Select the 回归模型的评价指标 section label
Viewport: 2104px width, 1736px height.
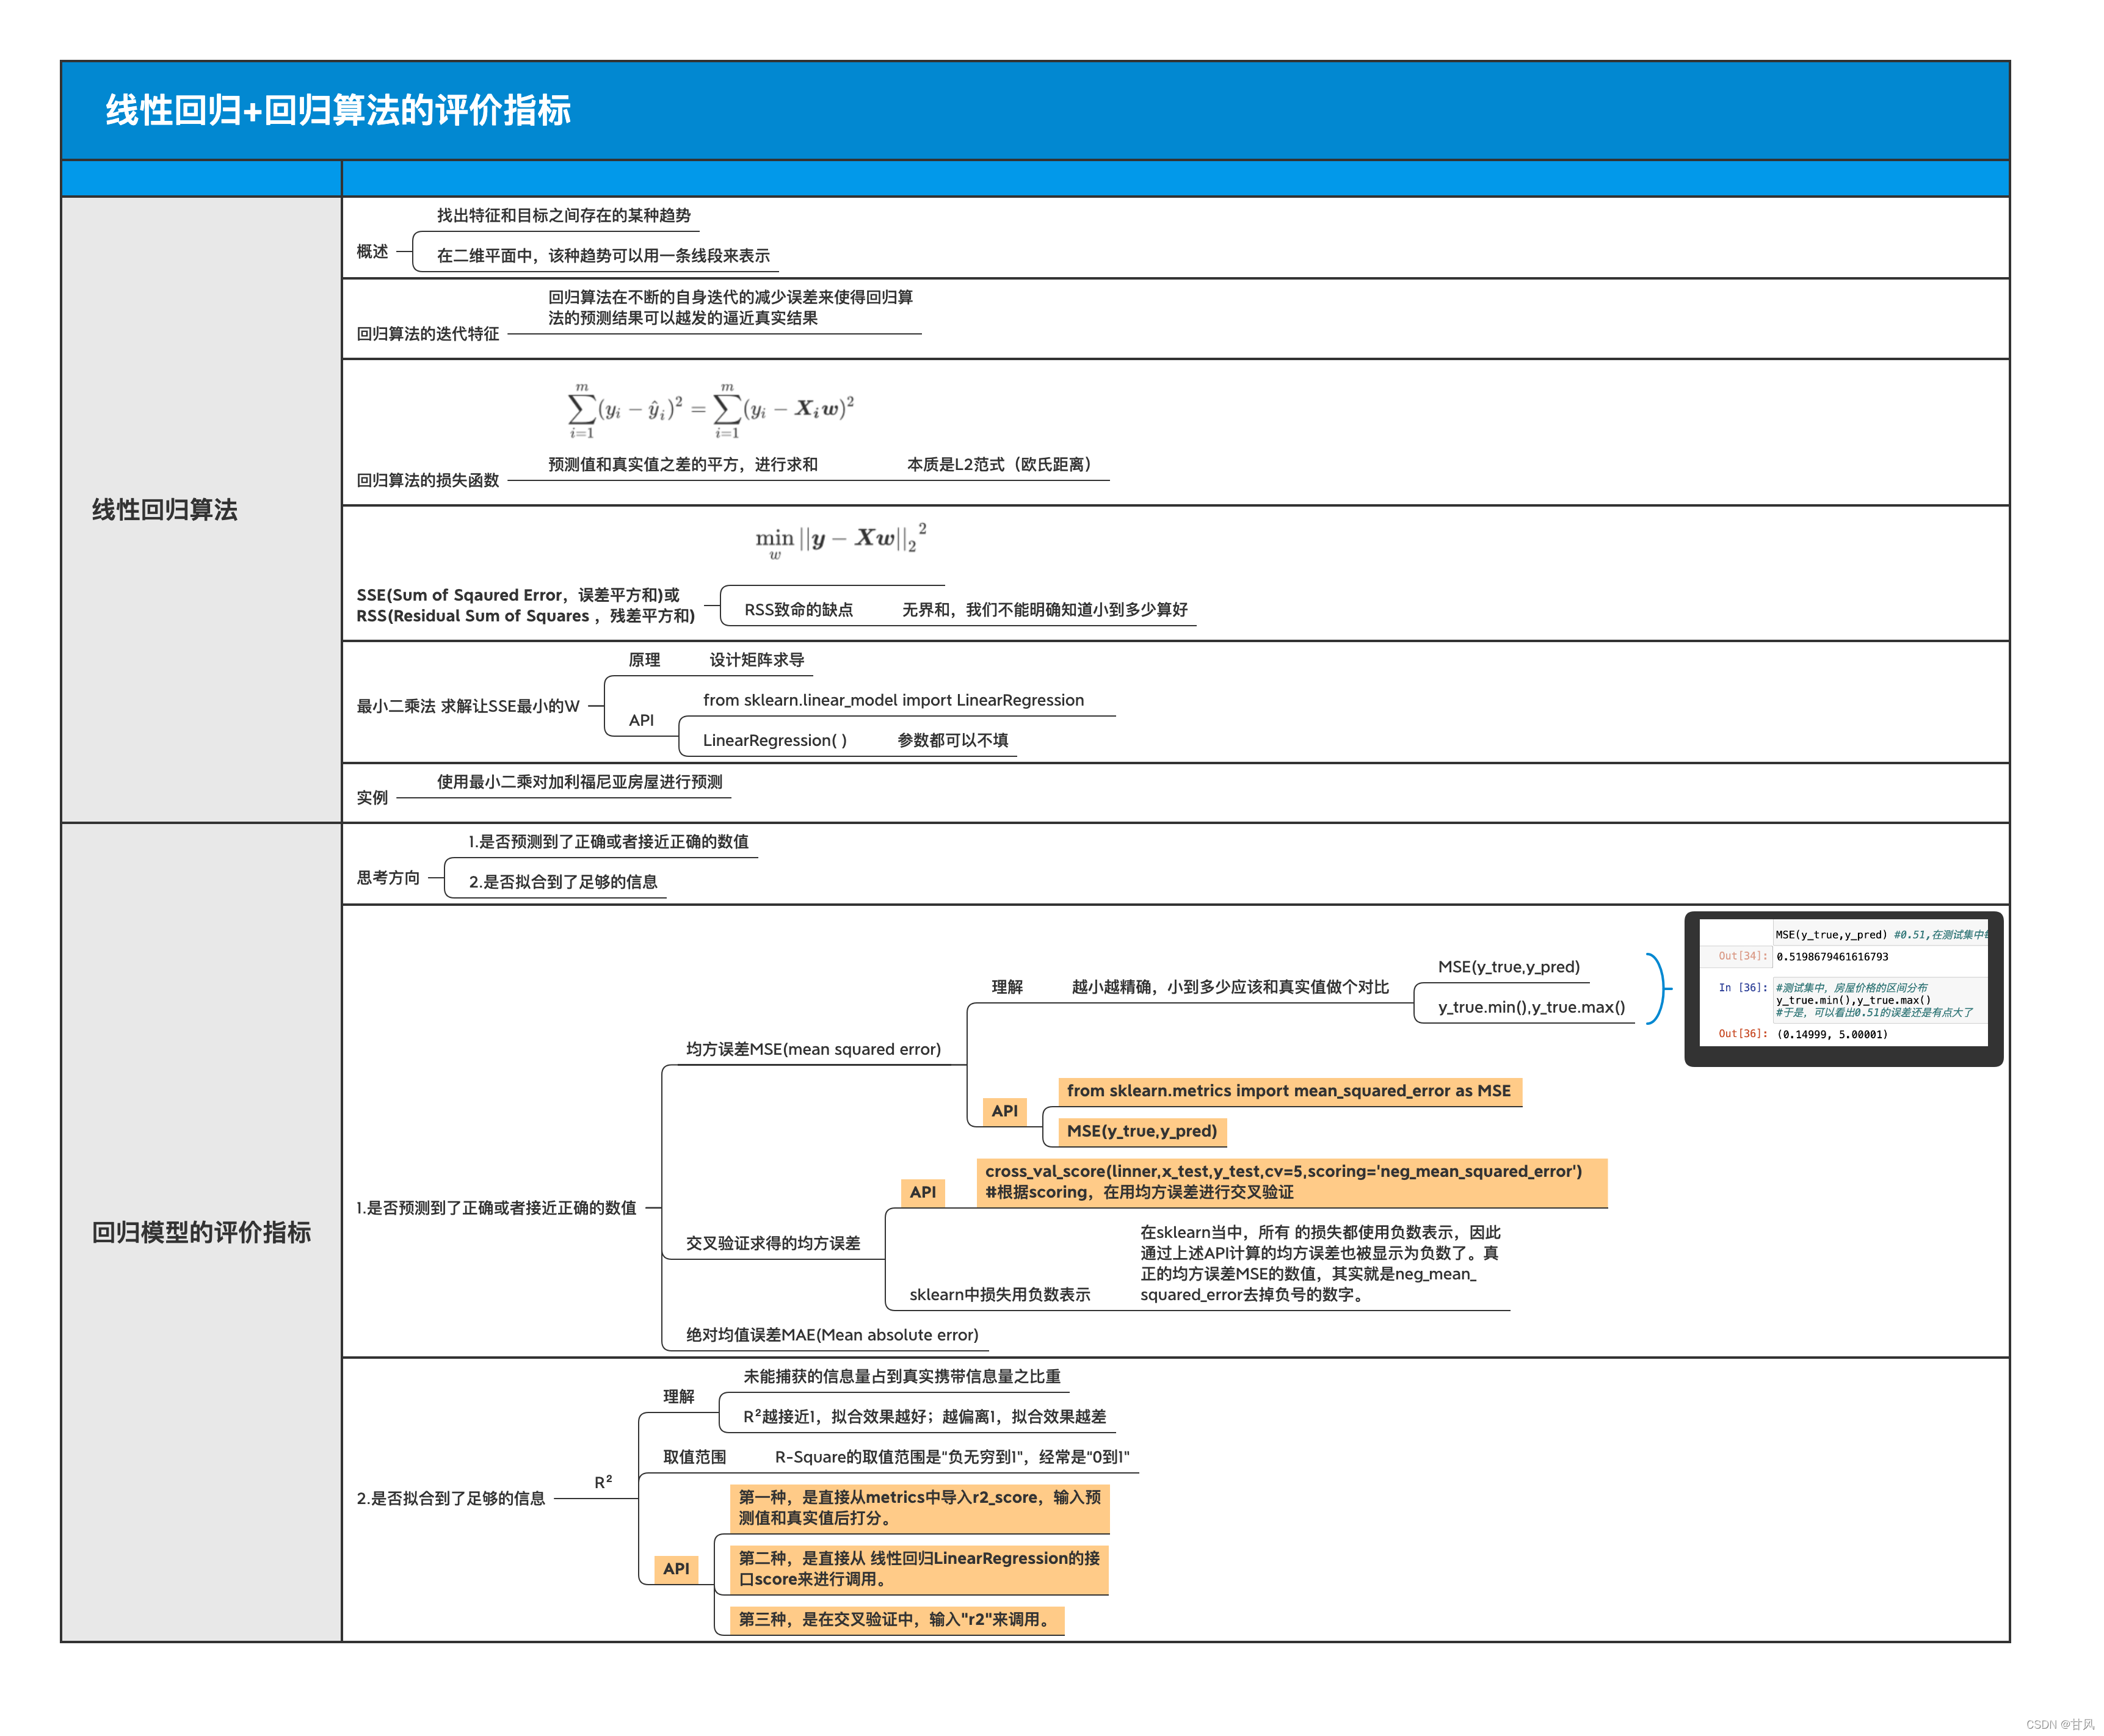[201, 1232]
